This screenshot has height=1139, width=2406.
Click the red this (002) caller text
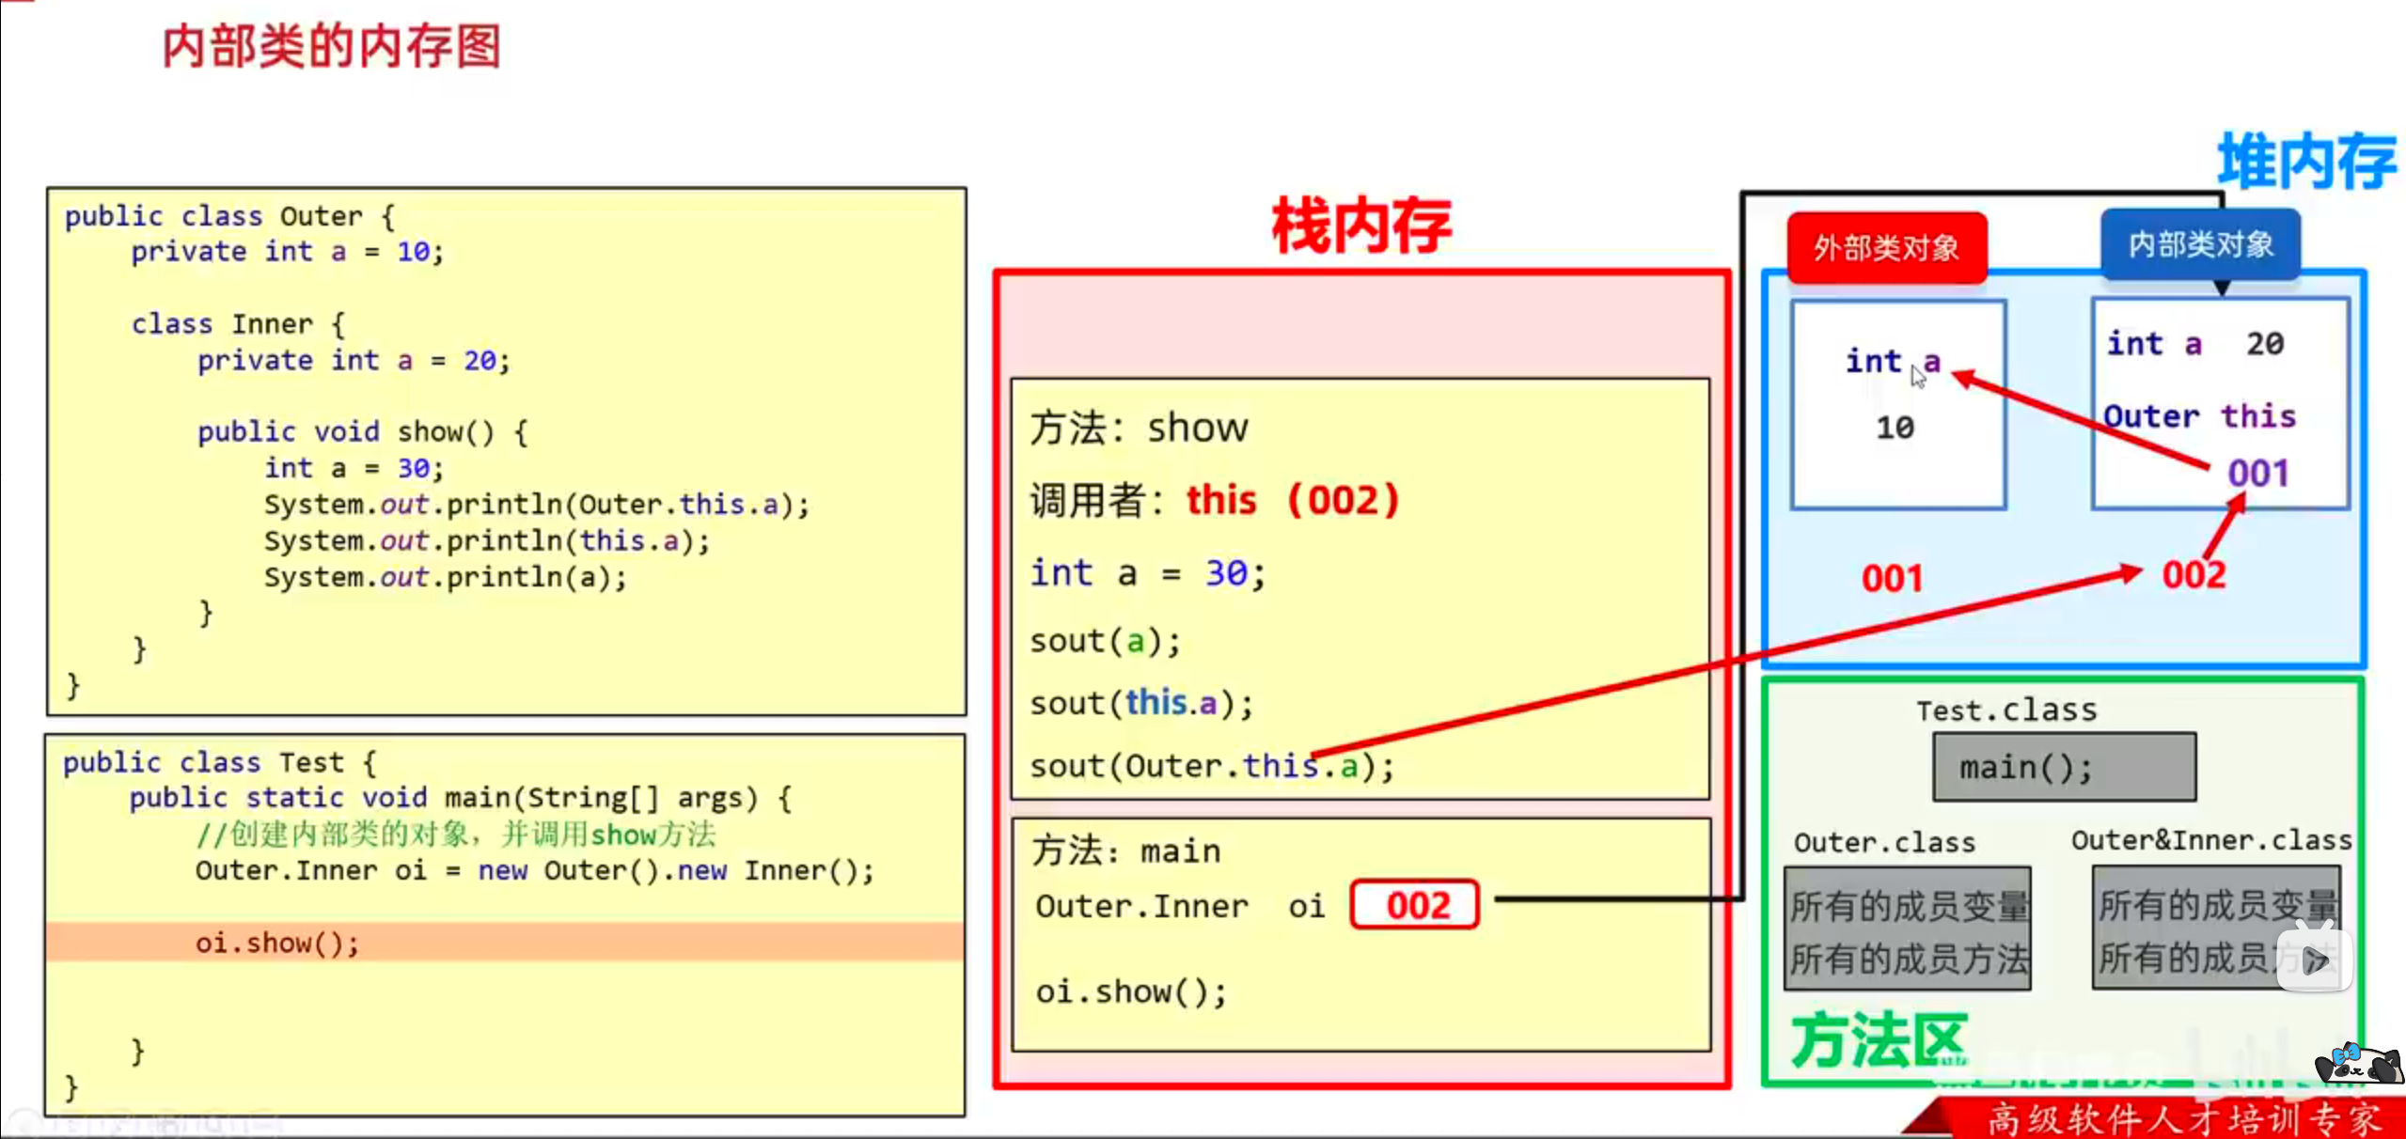pyautogui.click(x=1292, y=500)
